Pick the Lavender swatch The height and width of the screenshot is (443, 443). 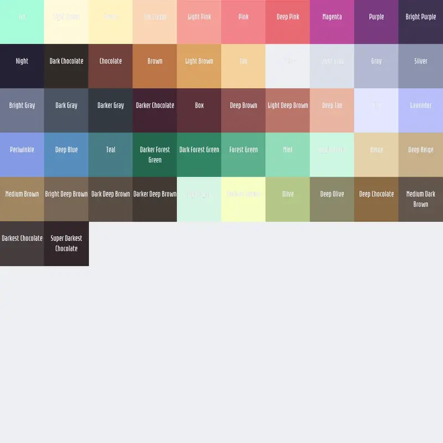(421, 110)
